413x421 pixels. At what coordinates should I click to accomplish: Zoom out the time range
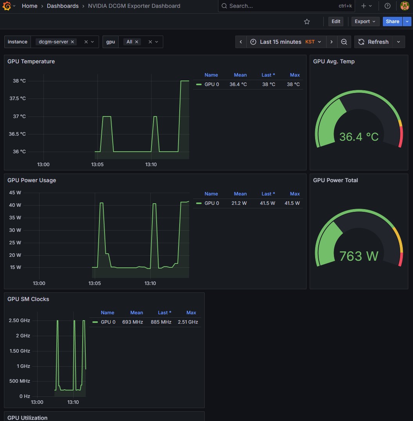click(344, 42)
